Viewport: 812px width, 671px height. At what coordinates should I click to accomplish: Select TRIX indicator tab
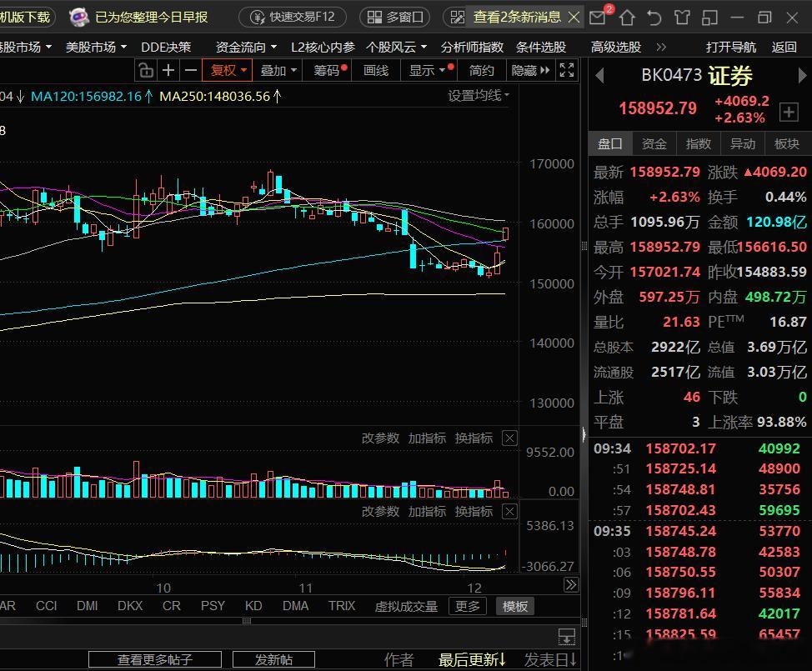[342, 606]
